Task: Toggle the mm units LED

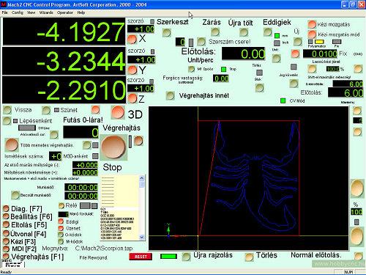Action: pos(277,36)
